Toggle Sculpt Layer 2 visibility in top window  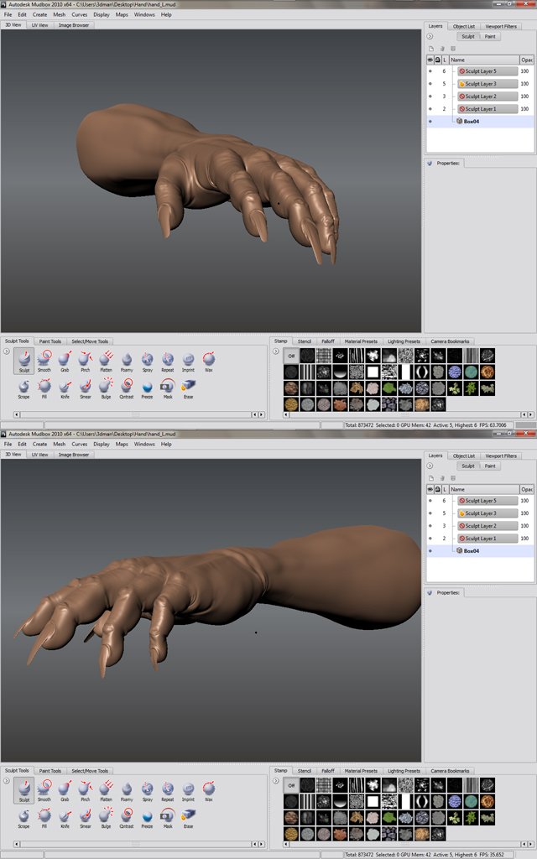[x=430, y=96]
